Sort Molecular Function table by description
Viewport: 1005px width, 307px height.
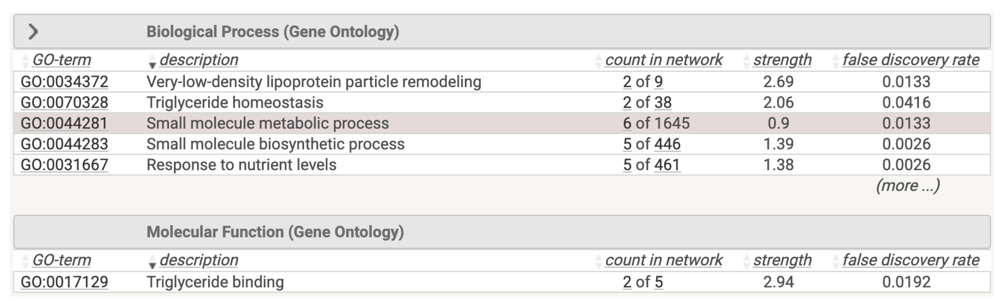pyautogui.click(x=199, y=260)
